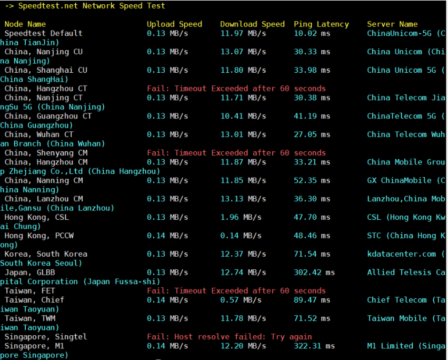Viewport: 448px width, 360px height.
Task: Select the Download Speed column header
Action: point(252,24)
